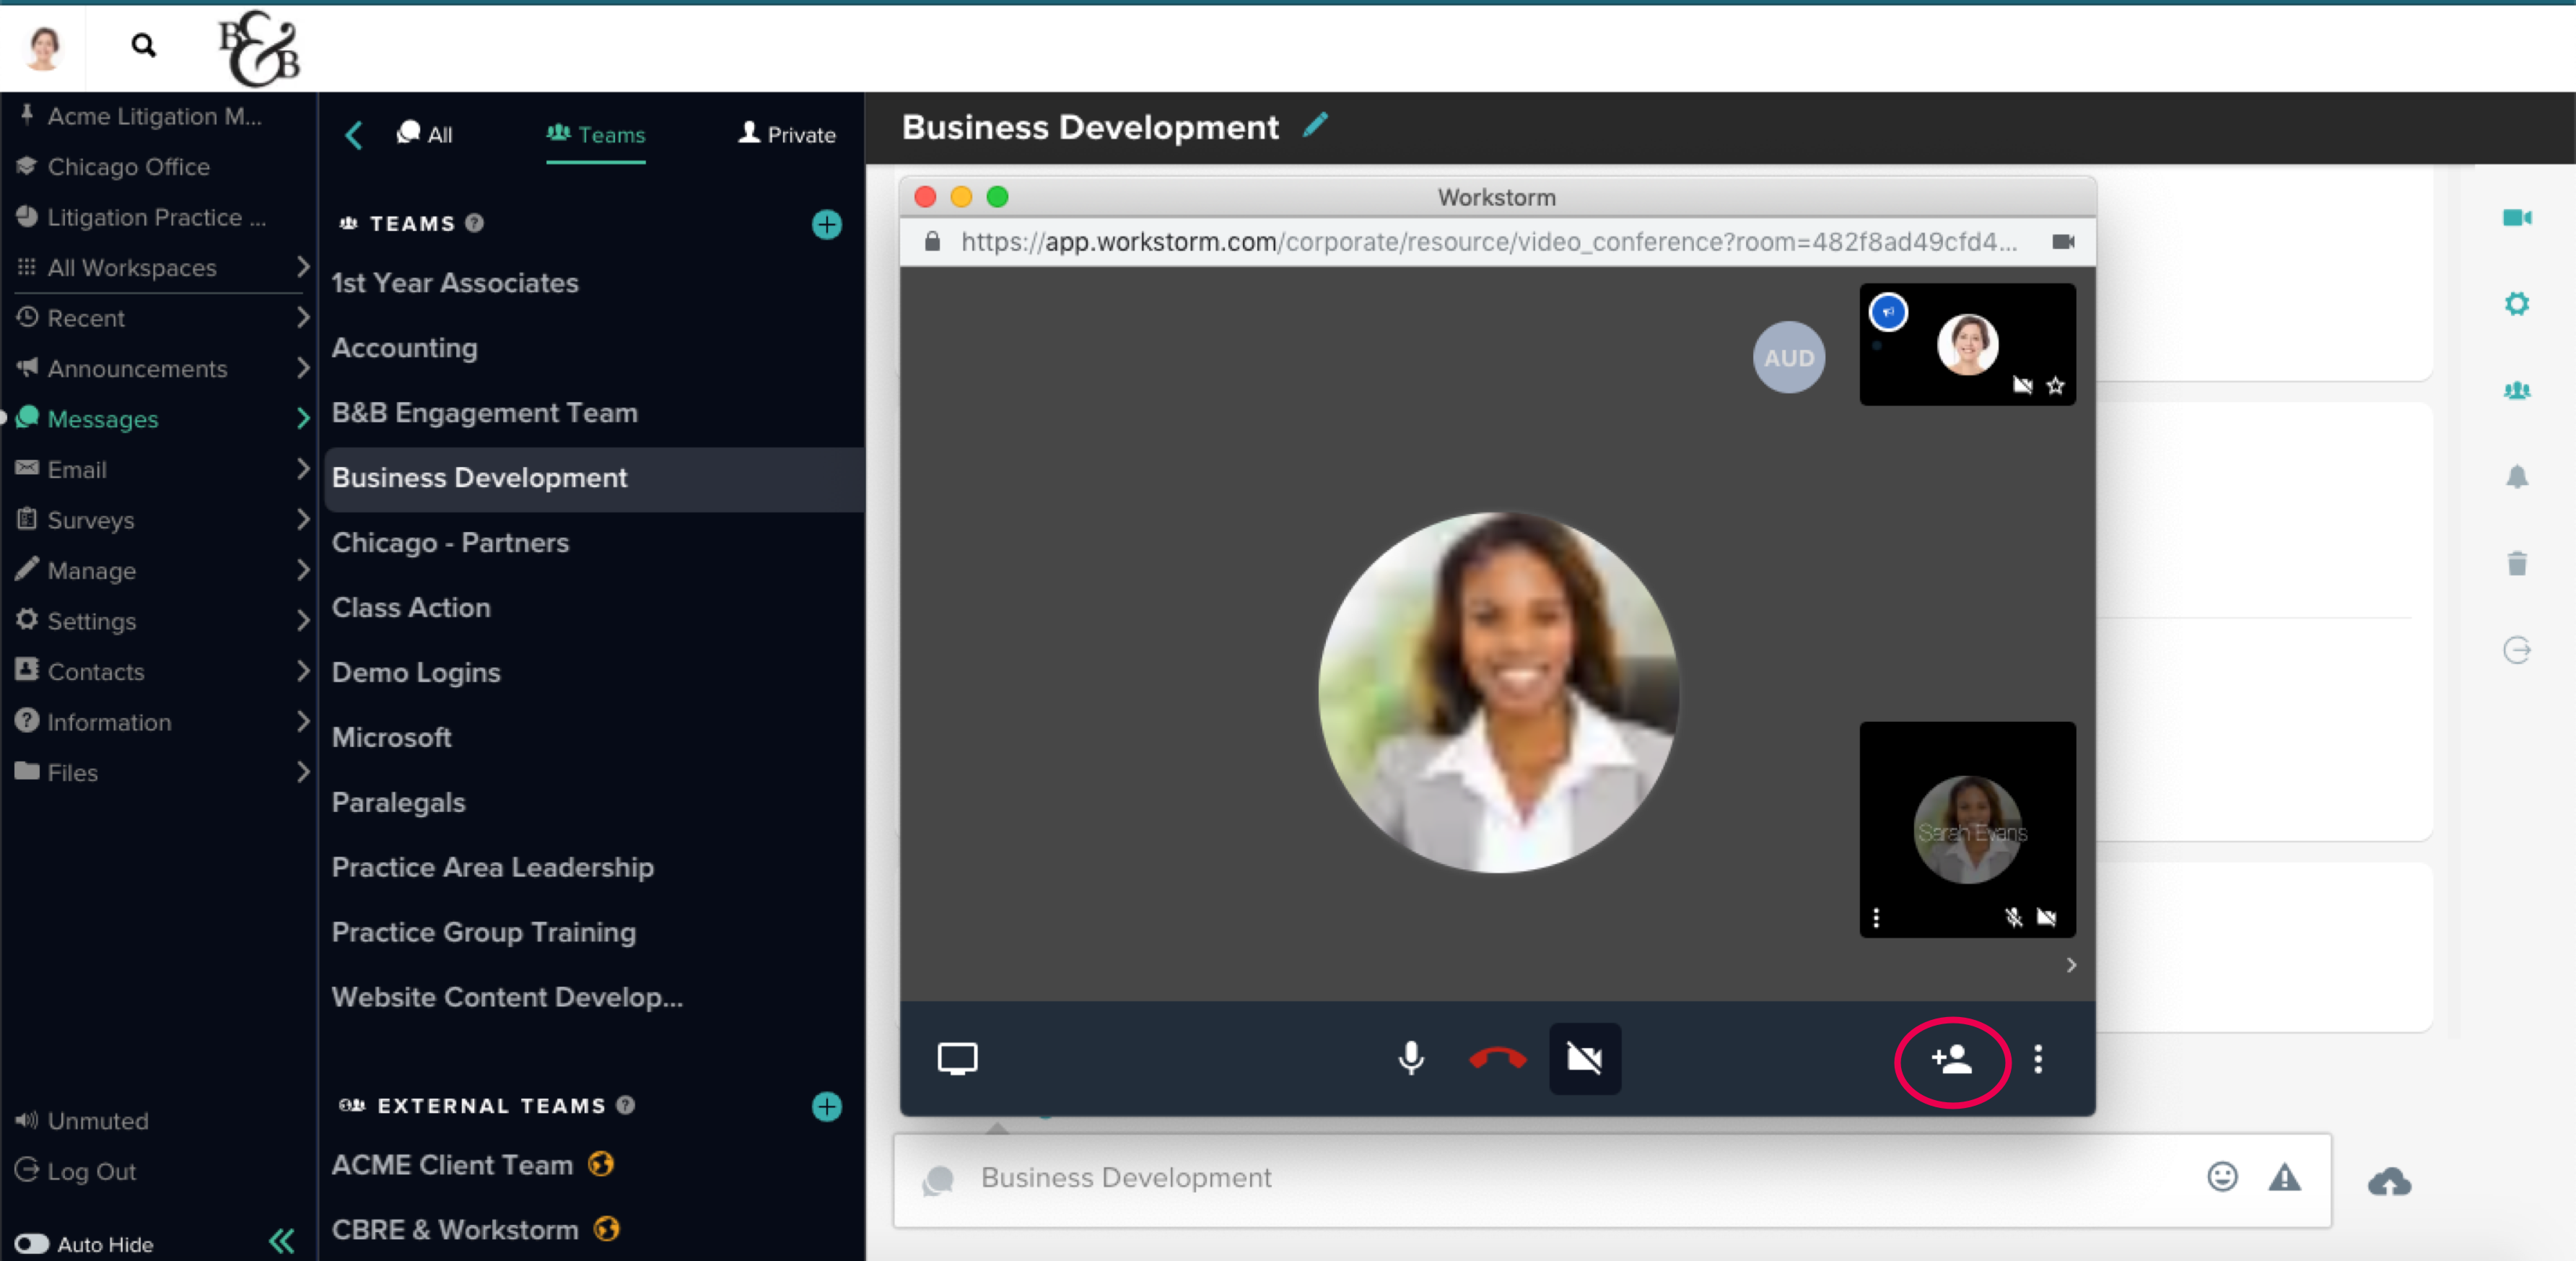This screenshot has height=1261, width=2576.
Task: Open the user profile avatar
Action: (x=44, y=47)
